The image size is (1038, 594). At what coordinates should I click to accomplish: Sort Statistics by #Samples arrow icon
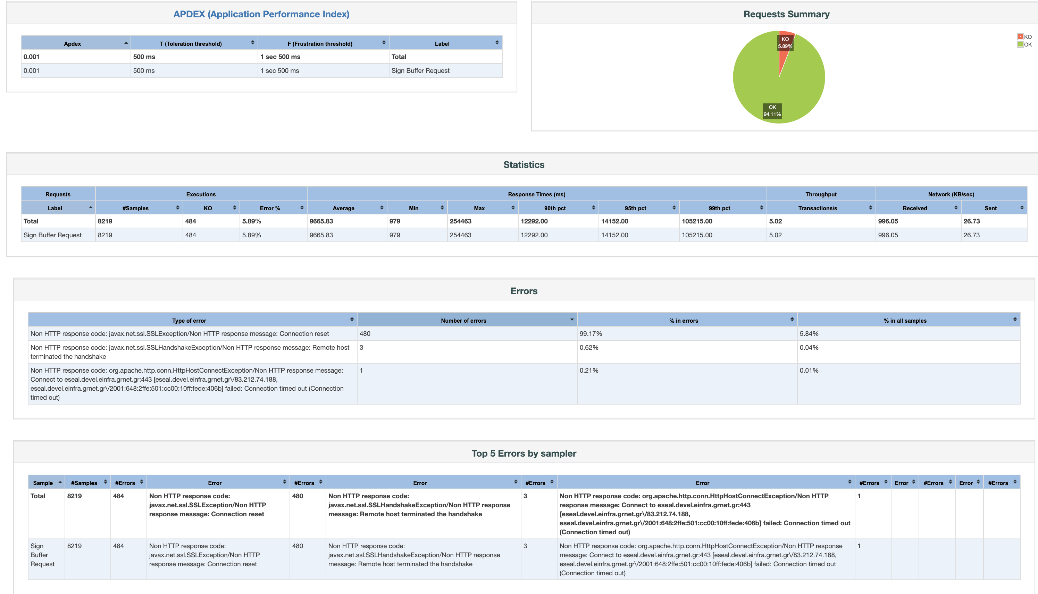point(177,207)
